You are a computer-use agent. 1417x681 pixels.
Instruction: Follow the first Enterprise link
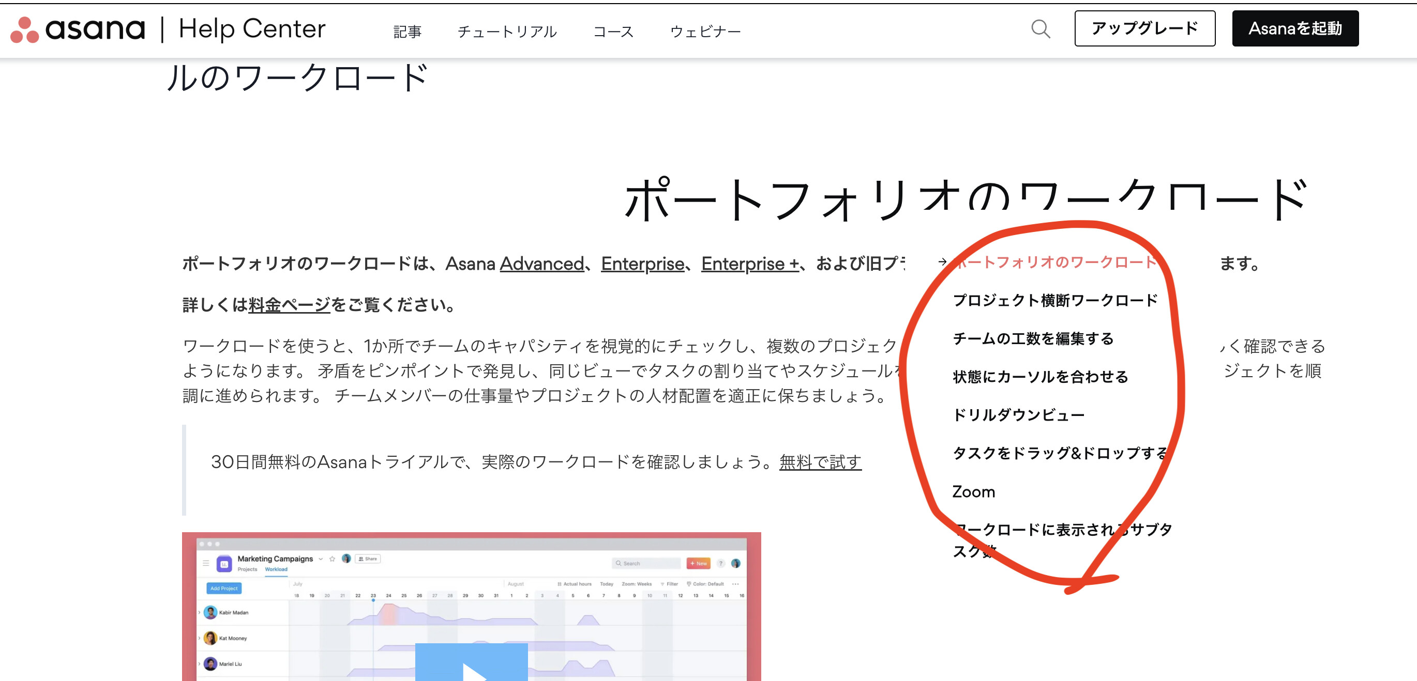tap(642, 264)
